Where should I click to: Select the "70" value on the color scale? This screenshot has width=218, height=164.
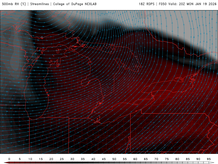(x=156, y=159)
